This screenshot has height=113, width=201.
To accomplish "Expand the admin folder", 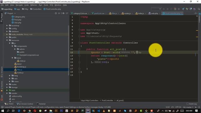I will click(15, 49).
